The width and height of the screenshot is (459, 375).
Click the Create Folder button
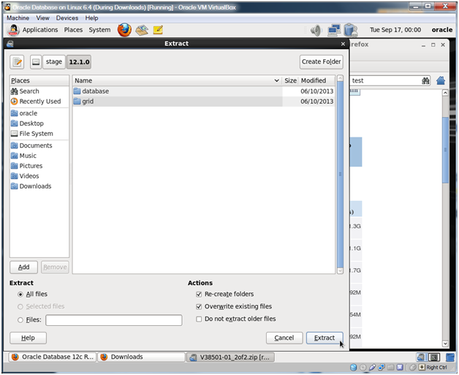321,62
